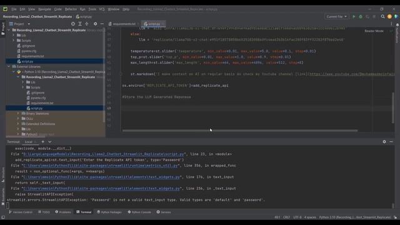Click editor horizontal scrollbar
Image resolution: width=400 pixels, height=225 pixels.
click(x=240, y=131)
